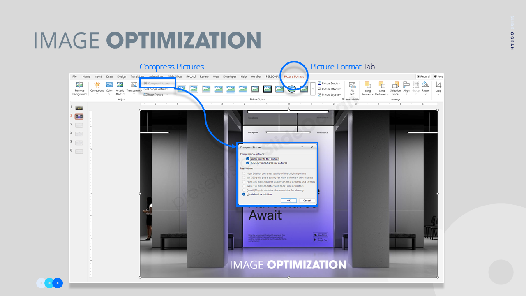
Task: Open the Corrections tool
Action: (97, 88)
